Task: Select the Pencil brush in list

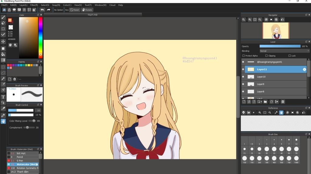Action: (23, 157)
